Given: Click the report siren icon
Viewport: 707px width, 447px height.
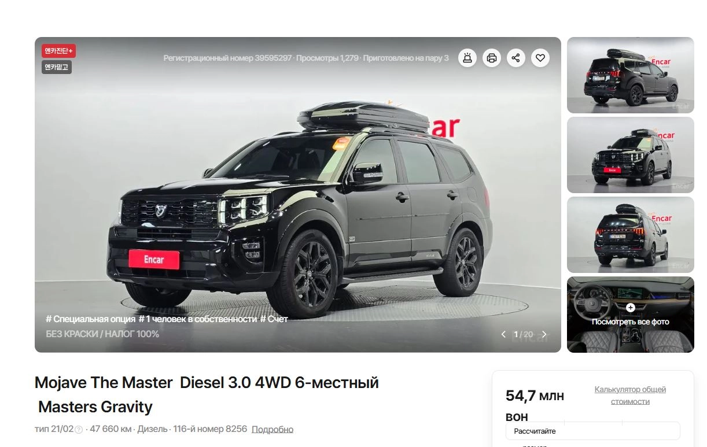Looking at the screenshot, I should (467, 58).
